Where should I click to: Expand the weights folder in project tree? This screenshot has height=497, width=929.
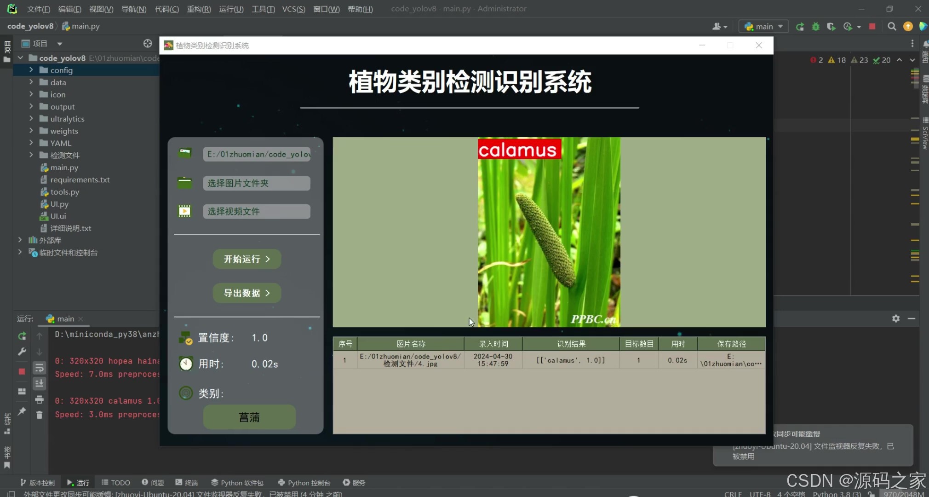(31, 131)
